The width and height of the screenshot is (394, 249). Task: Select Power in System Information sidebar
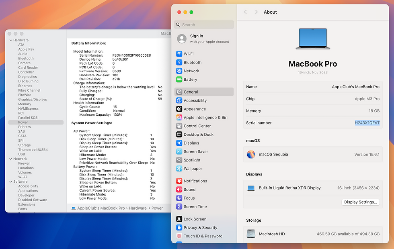point(36,122)
